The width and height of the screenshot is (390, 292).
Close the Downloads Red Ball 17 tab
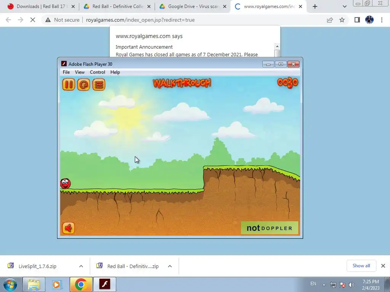point(73,7)
